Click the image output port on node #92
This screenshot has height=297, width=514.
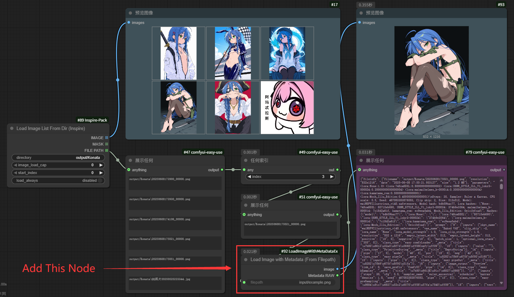click(337, 269)
